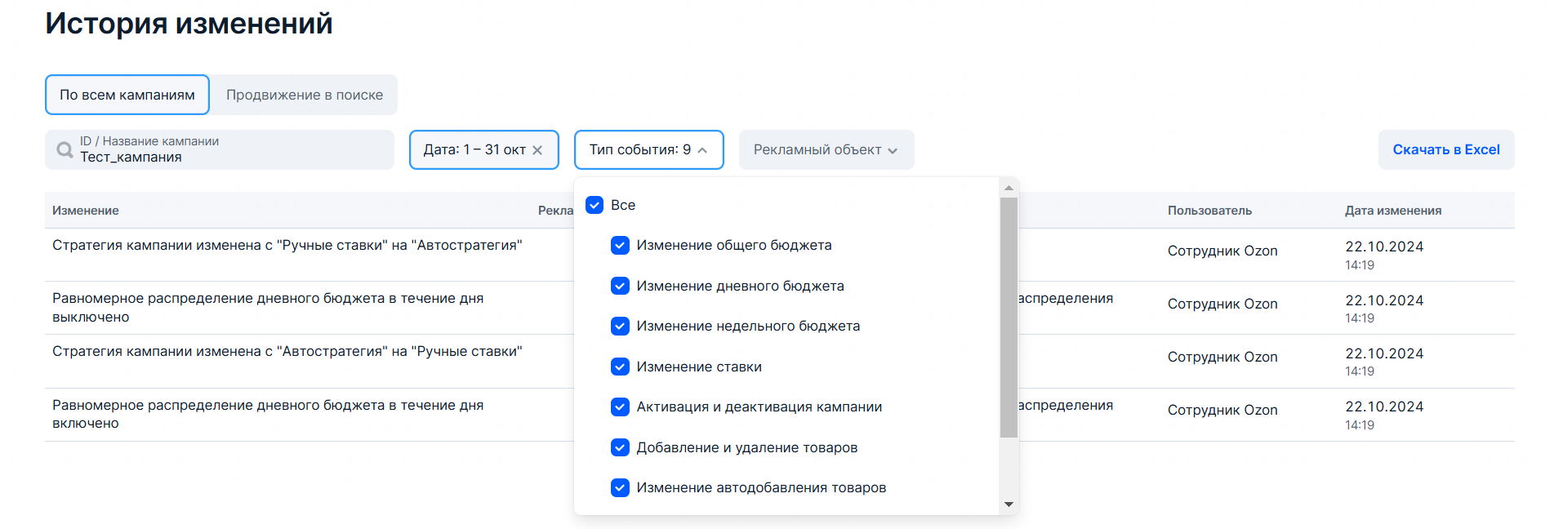Clear the date filter with X icon
Viewport: 1563px width, 529px height.
coord(537,150)
